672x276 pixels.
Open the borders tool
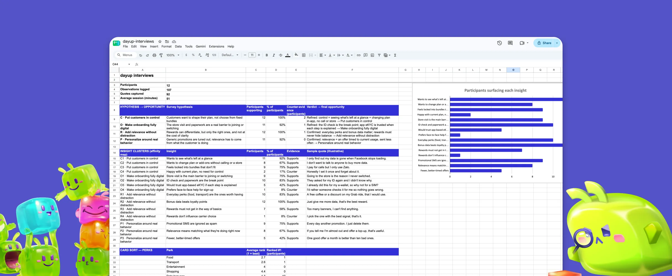coord(304,55)
